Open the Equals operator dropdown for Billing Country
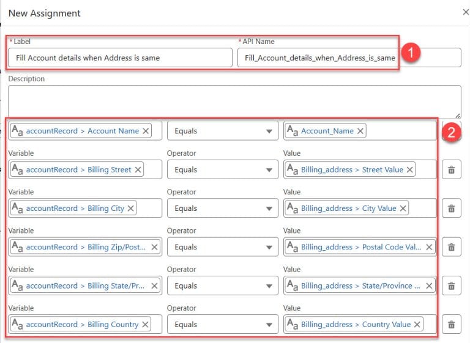This screenshot has width=470, height=343. pyautogui.click(x=223, y=324)
